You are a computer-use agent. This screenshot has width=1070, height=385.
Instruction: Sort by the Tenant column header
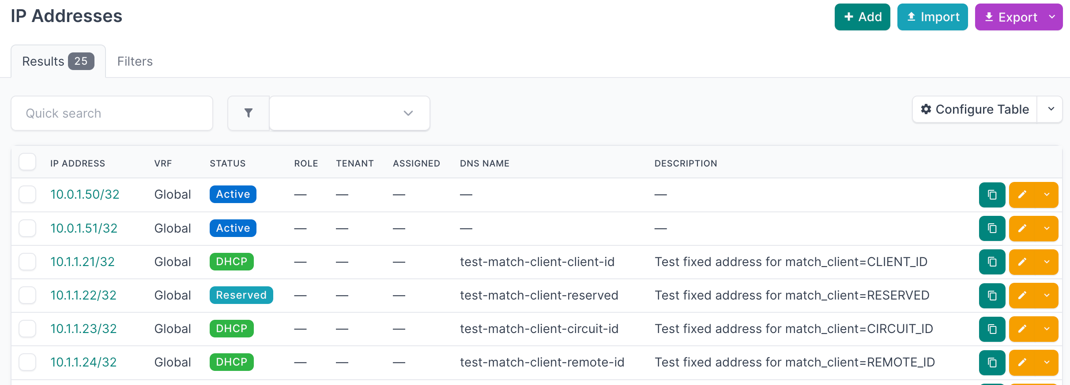click(355, 163)
